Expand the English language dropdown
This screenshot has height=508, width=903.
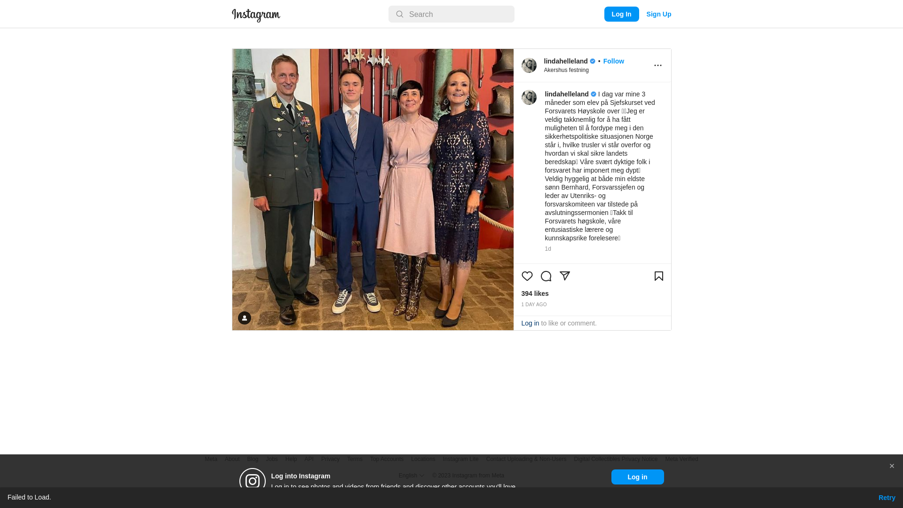pos(411,476)
